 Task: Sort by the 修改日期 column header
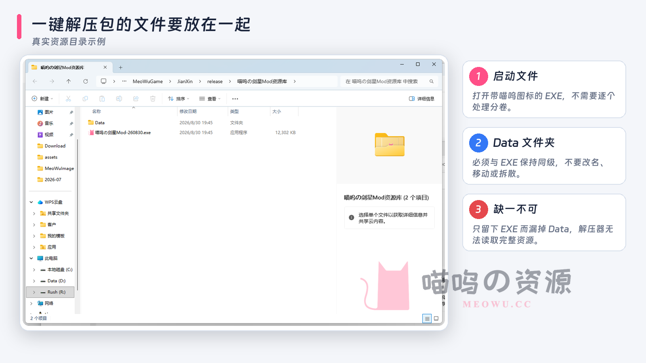tap(202, 112)
